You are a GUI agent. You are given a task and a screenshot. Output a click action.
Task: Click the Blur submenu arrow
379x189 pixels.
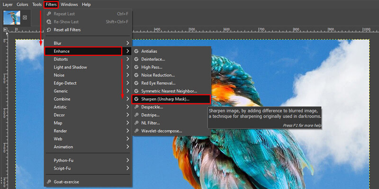point(127,43)
